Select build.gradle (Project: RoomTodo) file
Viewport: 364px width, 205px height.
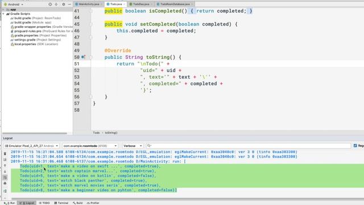coord(36,18)
